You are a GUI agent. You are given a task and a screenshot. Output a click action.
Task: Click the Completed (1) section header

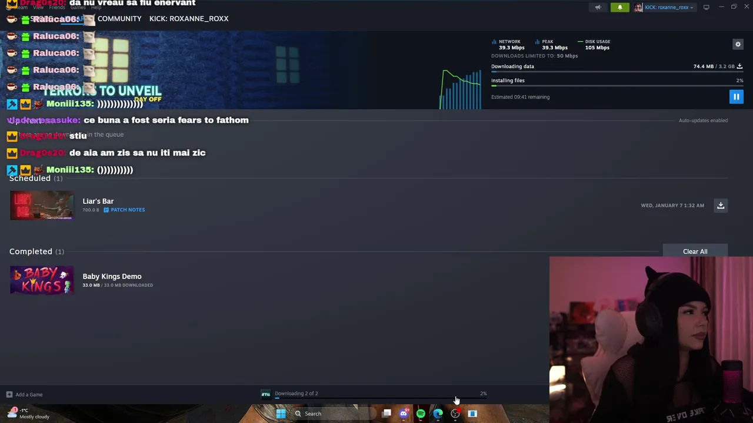pyautogui.click(x=36, y=251)
